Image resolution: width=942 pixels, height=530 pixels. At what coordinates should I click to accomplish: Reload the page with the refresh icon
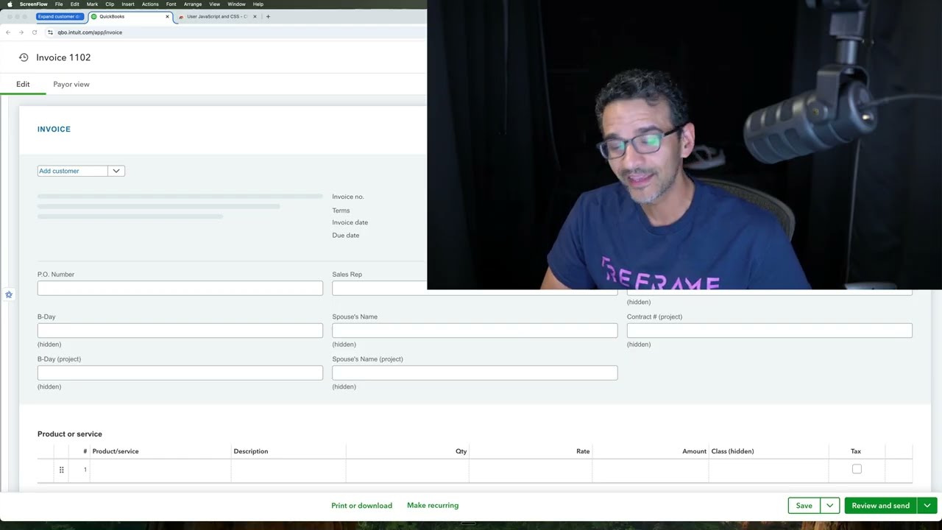(35, 32)
